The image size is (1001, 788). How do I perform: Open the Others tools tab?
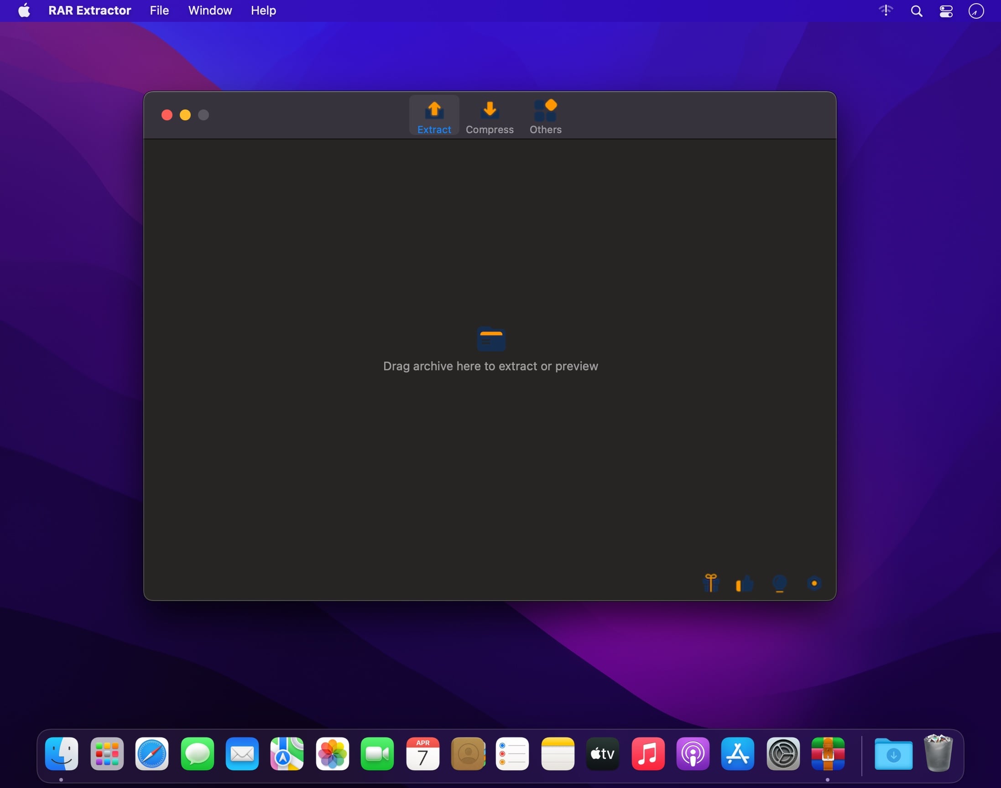pyautogui.click(x=545, y=116)
